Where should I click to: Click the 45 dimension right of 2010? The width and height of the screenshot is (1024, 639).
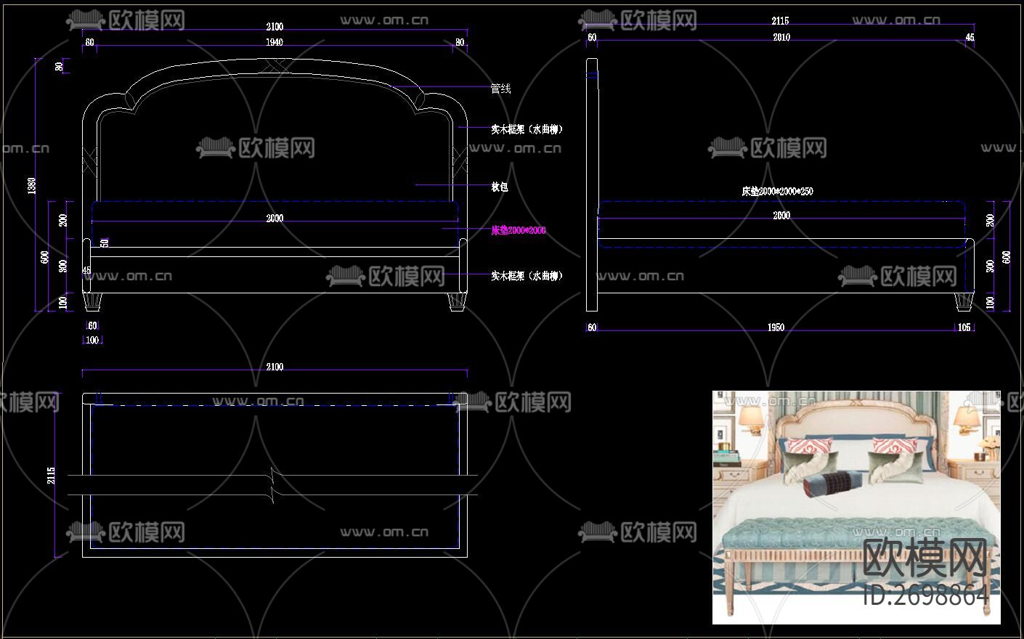970,37
